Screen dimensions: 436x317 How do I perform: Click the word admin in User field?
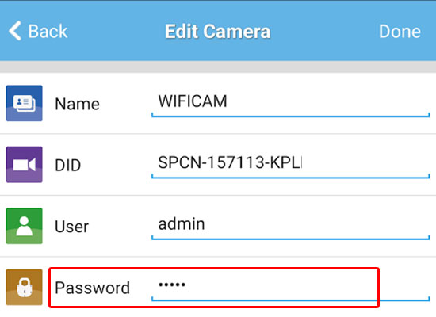click(x=182, y=223)
